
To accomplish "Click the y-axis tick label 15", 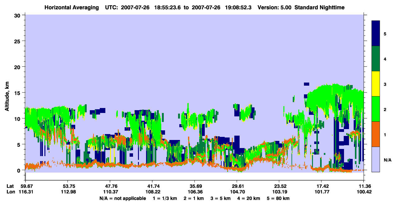I will pos(18,93).
